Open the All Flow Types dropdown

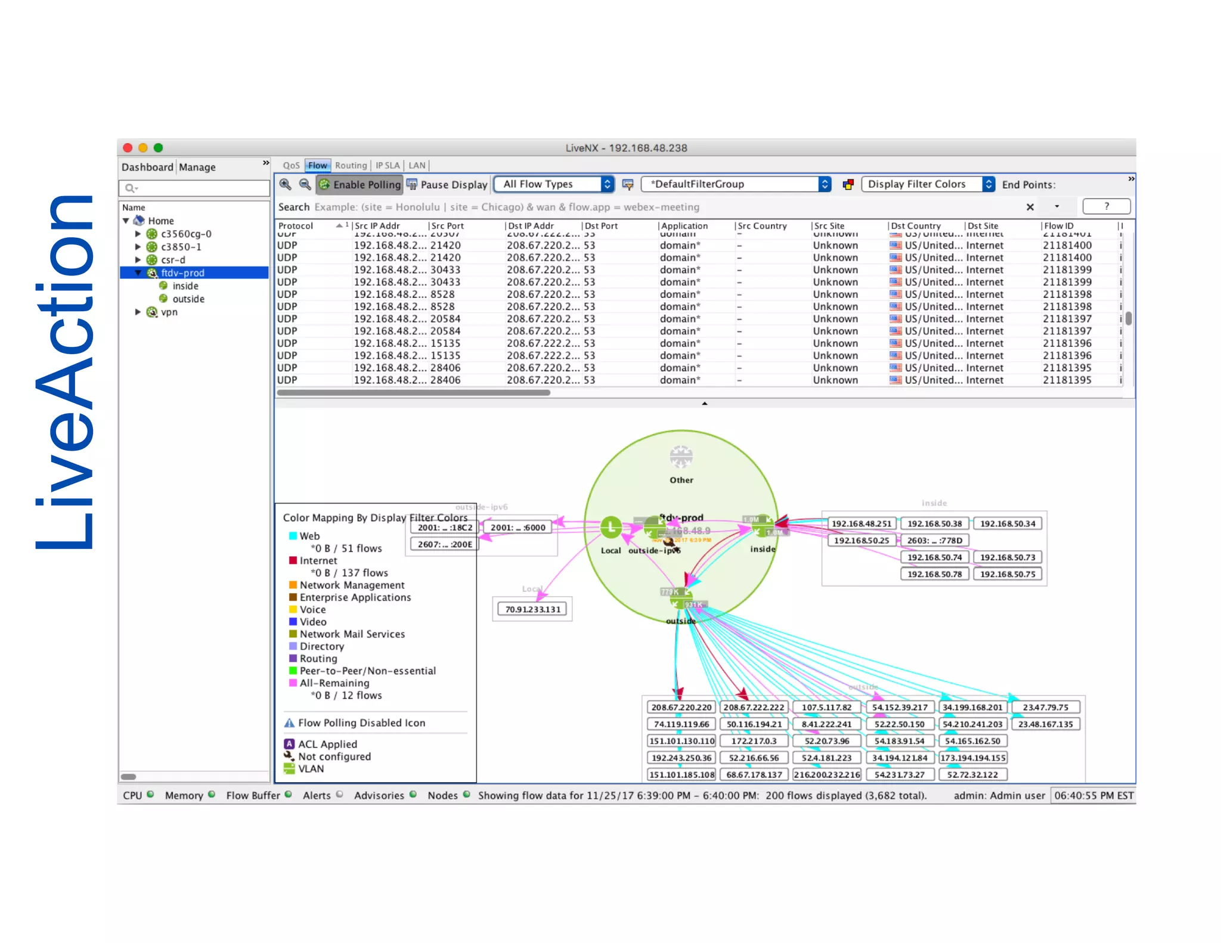click(554, 184)
